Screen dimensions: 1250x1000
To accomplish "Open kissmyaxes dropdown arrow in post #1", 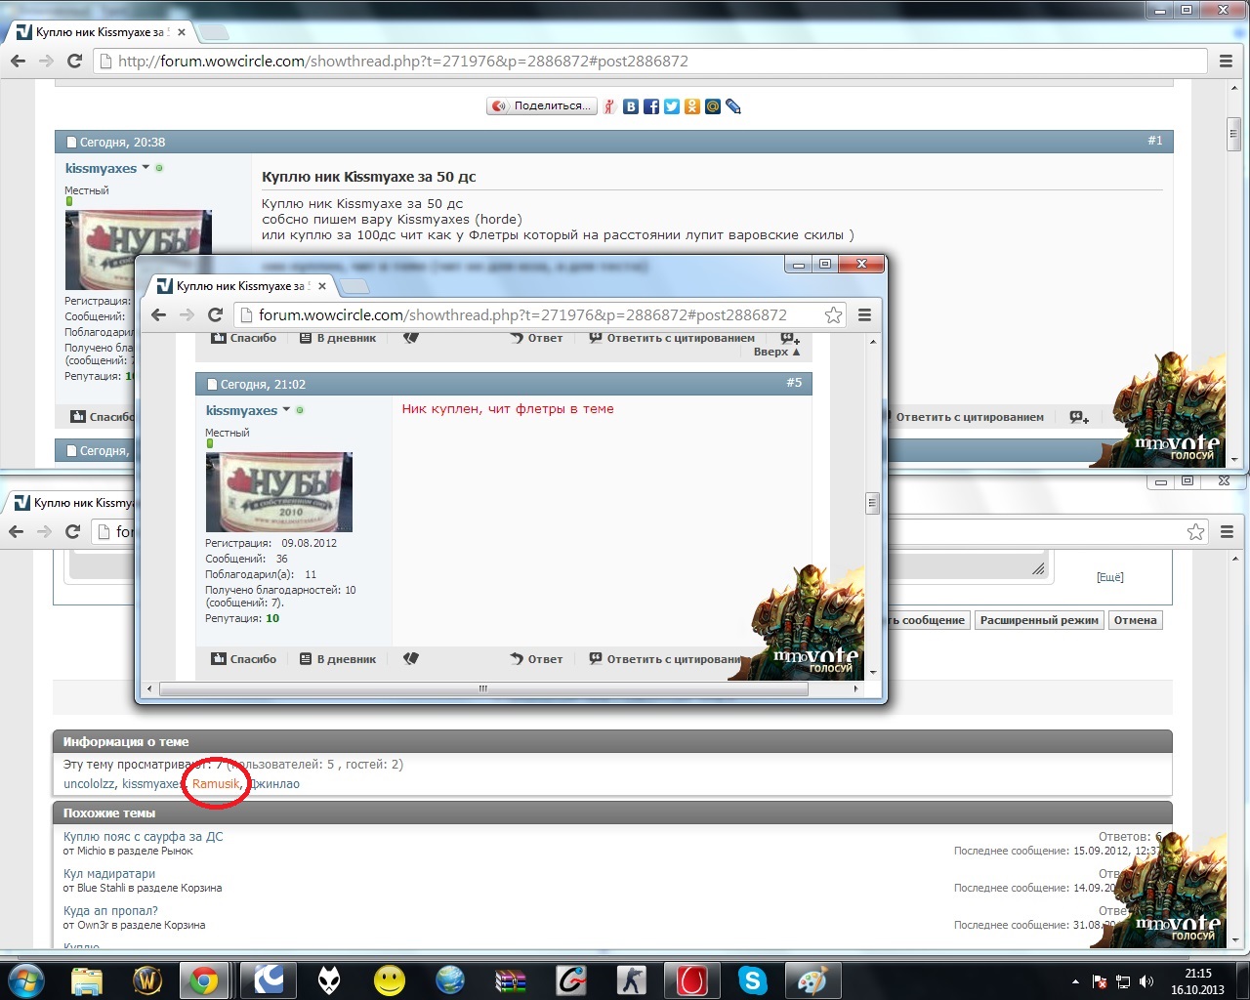I will tap(146, 168).
